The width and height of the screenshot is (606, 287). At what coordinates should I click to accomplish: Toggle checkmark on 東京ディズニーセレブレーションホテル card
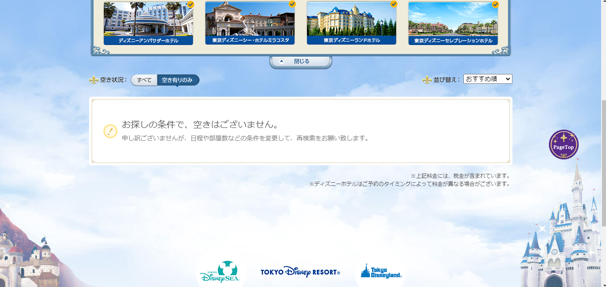pyautogui.click(x=495, y=4)
